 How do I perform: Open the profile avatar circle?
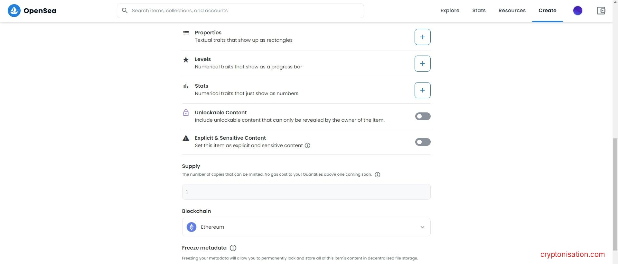(577, 11)
